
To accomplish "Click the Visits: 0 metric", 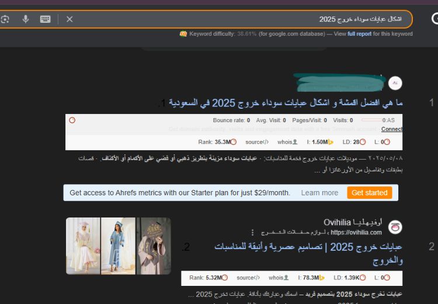I will click(x=343, y=120).
